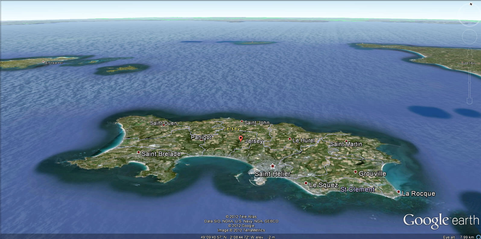Select the St Clement parish label
The width and height of the screenshot is (481, 239).
pyautogui.click(x=357, y=189)
